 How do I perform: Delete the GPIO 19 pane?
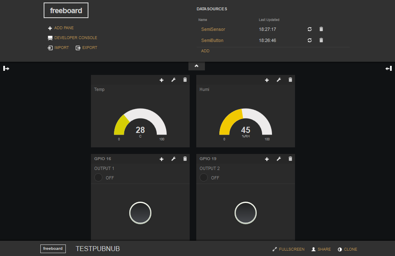point(290,159)
